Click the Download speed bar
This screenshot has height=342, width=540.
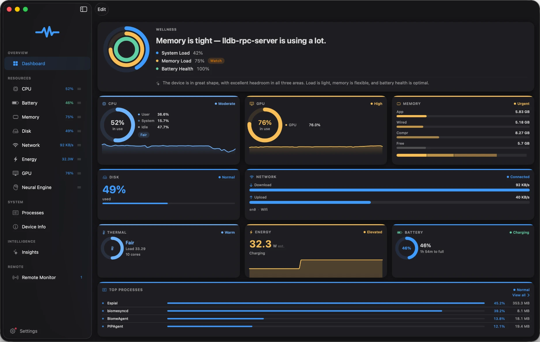click(x=389, y=190)
